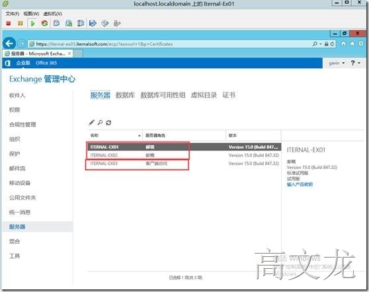
Task: Select the 服务器 tab at top
Action: (x=101, y=95)
